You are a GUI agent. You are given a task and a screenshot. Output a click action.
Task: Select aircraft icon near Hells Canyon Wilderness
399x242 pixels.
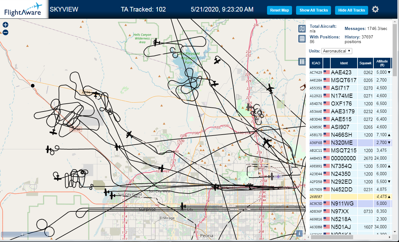coord(157,43)
